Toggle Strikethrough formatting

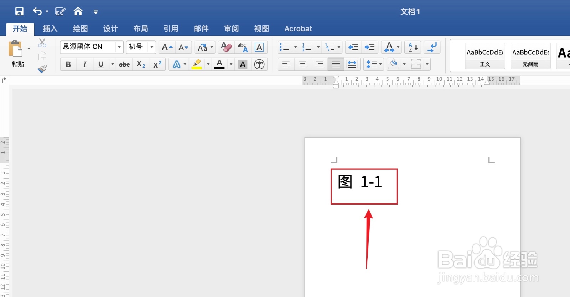(124, 64)
